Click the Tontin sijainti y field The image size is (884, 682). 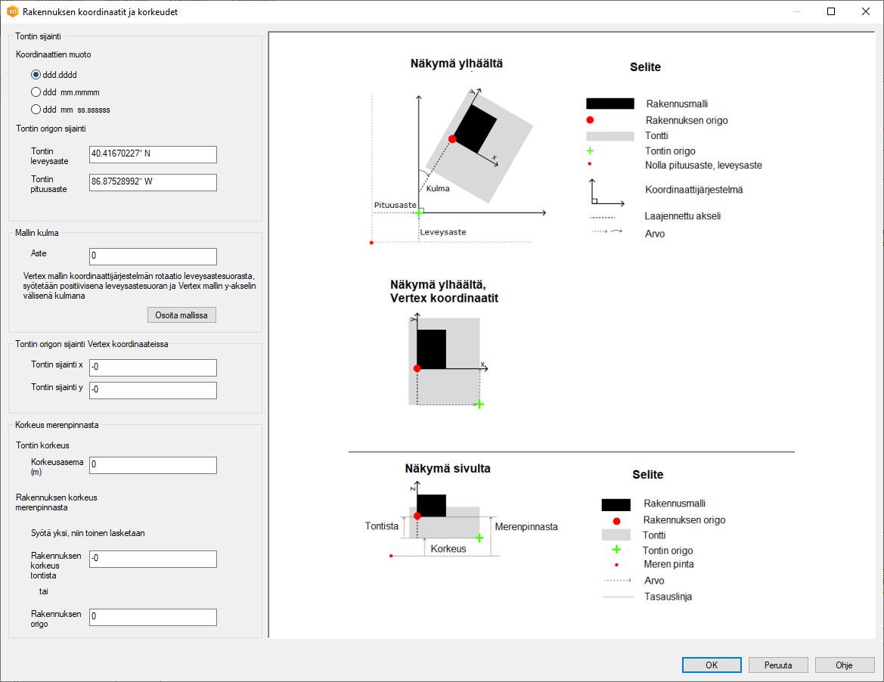pos(153,390)
